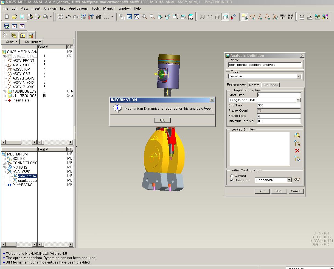Viewport: 334px width, 269px height.
Task: Switch to the Motors tab
Action: (254, 85)
